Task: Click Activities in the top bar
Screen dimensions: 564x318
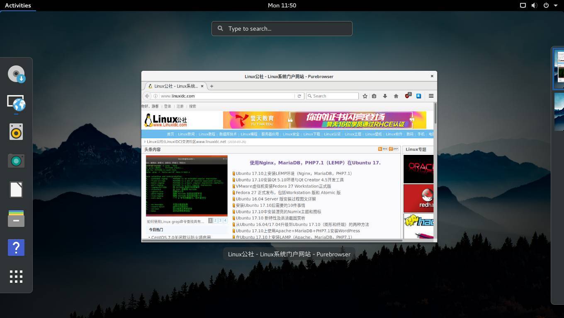Action: (x=18, y=5)
